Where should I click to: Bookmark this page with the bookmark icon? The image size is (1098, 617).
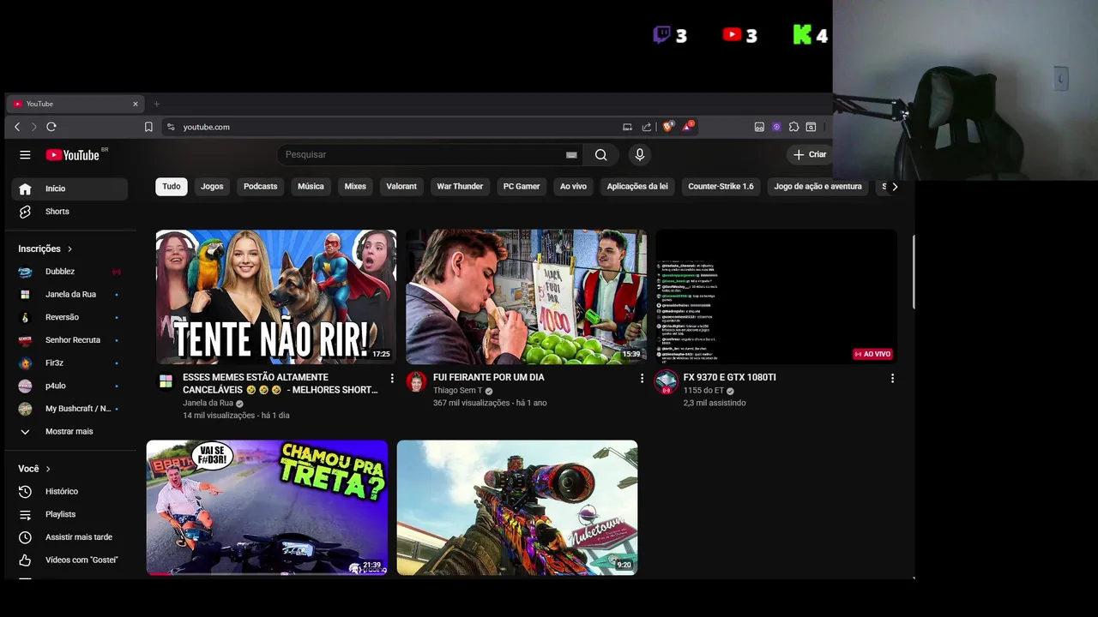point(148,127)
